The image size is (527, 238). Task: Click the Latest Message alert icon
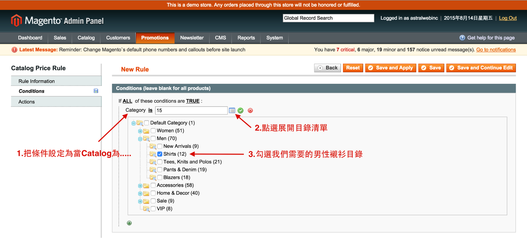14,50
